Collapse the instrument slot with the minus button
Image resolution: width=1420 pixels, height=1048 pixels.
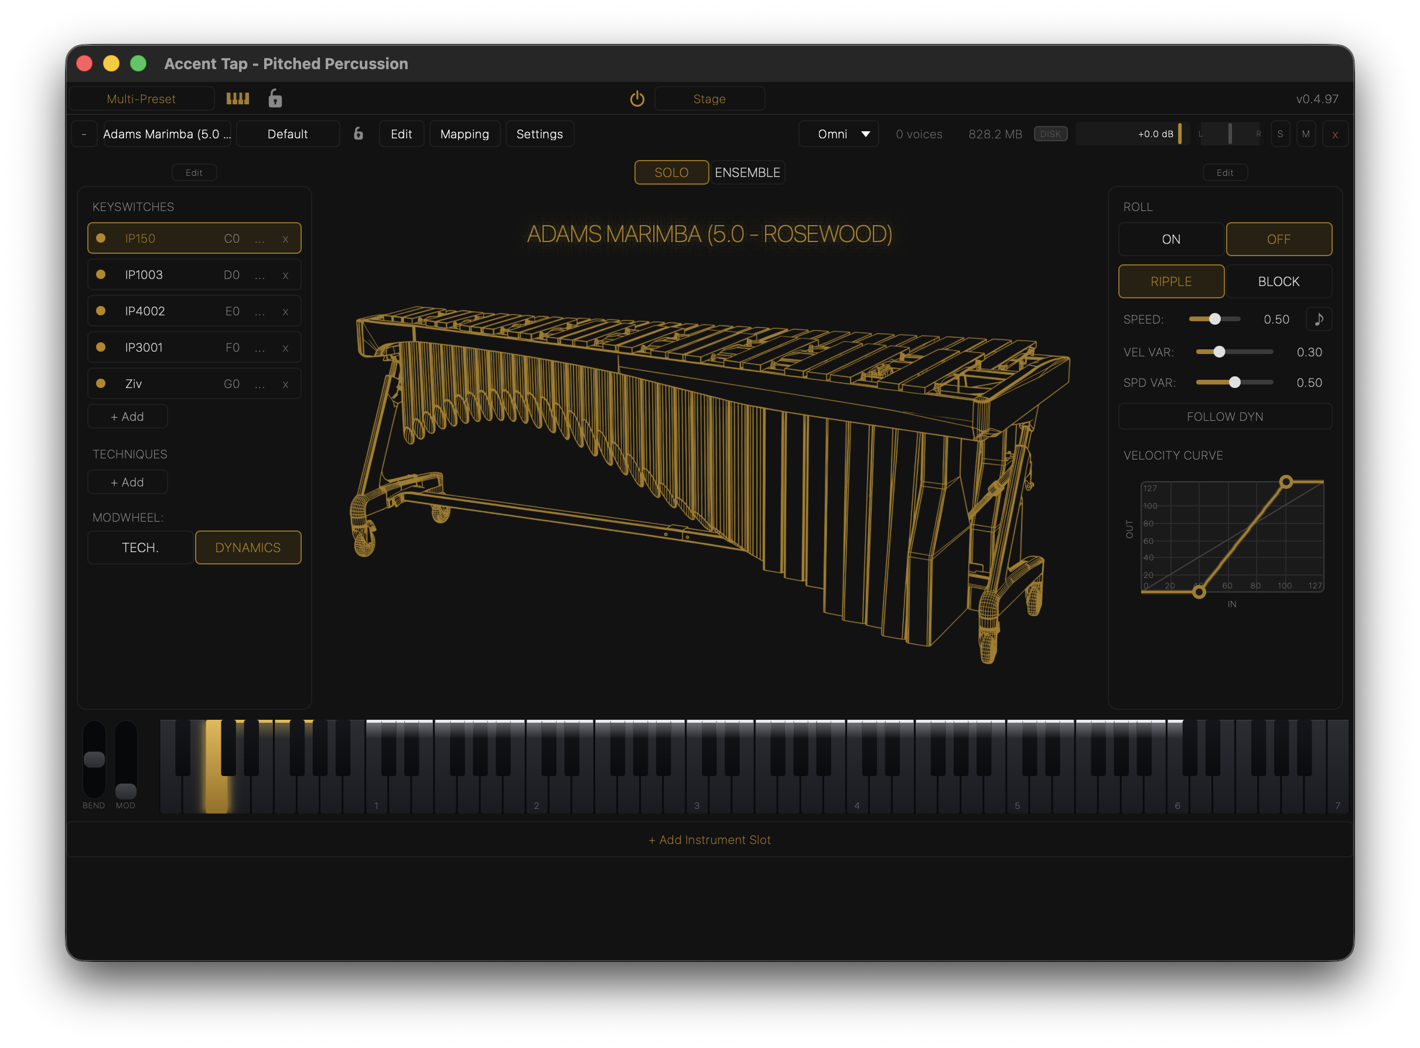84,134
